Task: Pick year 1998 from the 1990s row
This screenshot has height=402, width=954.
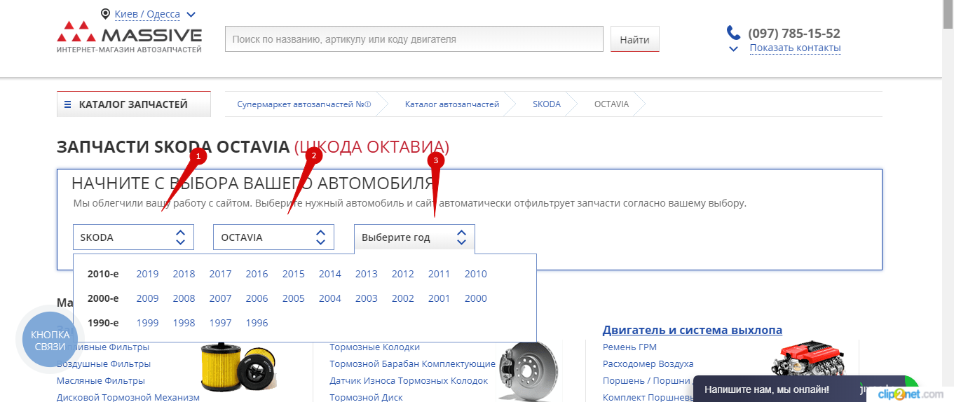Action: pyautogui.click(x=184, y=323)
